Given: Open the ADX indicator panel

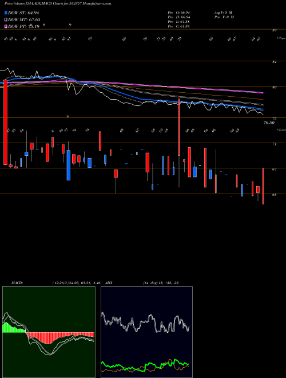Looking at the screenshot, I should pos(146,332).
